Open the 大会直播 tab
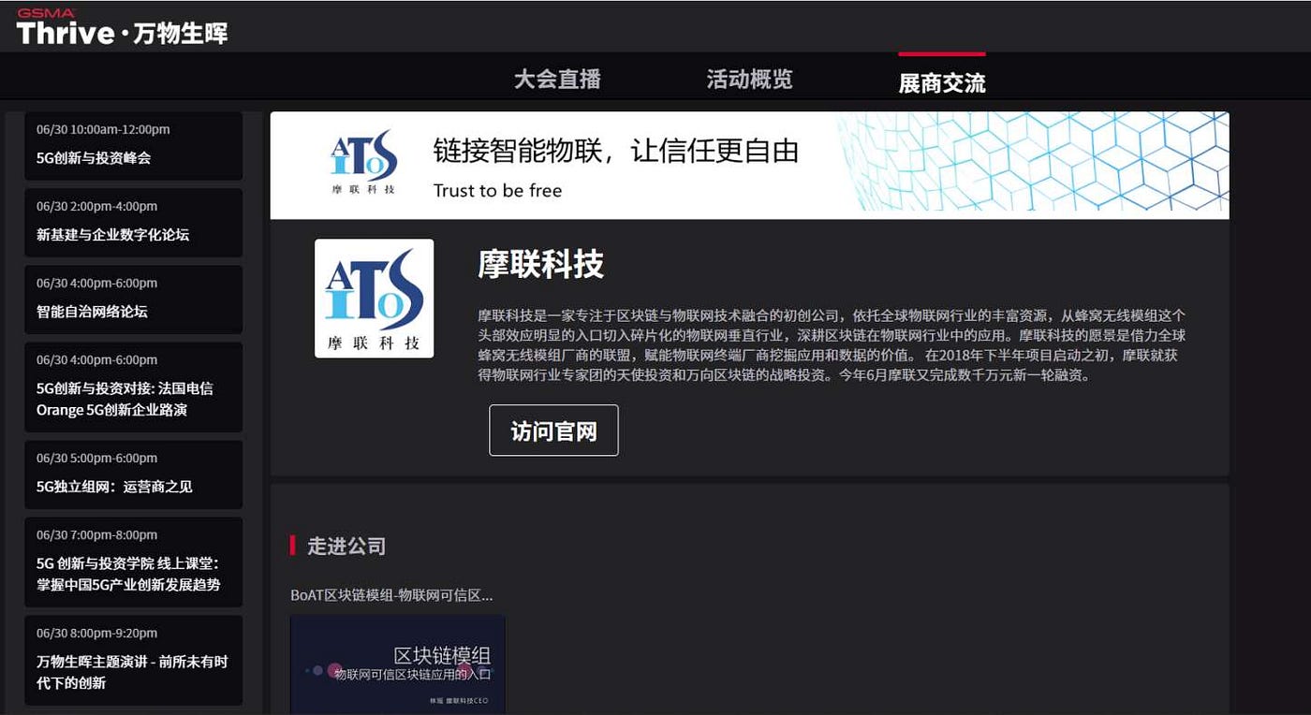The height and width of the screenshot is (715, 1311). pos(557,80)
